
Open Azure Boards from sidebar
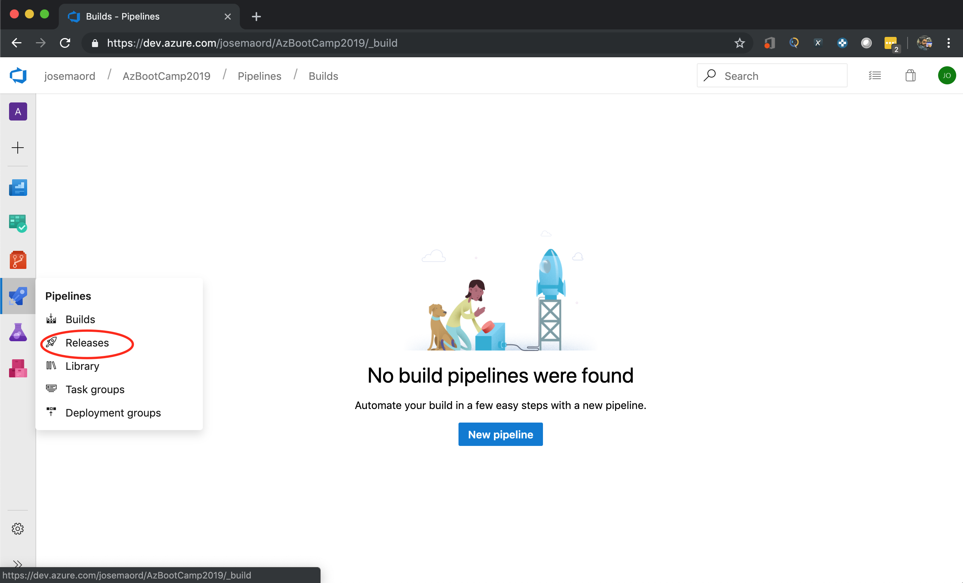18,224
